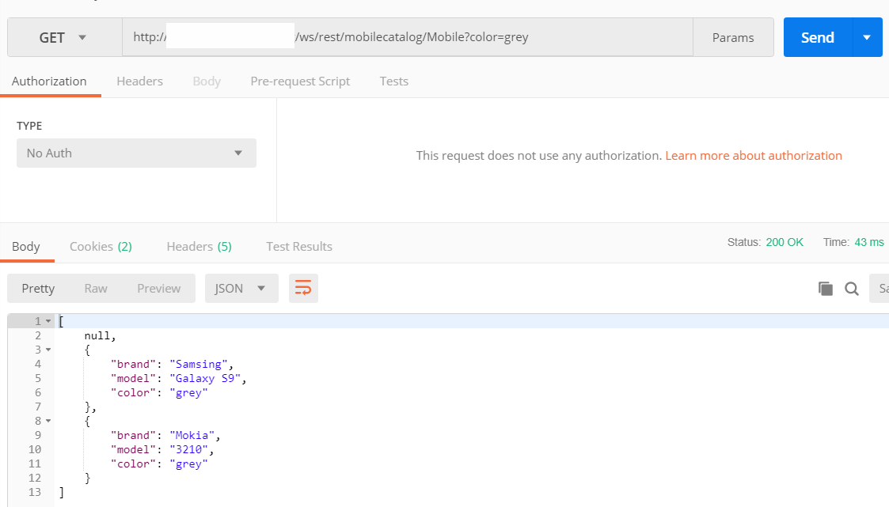Click the "Samsing" brand value
The image size is (889, 507).
point(199,365)
